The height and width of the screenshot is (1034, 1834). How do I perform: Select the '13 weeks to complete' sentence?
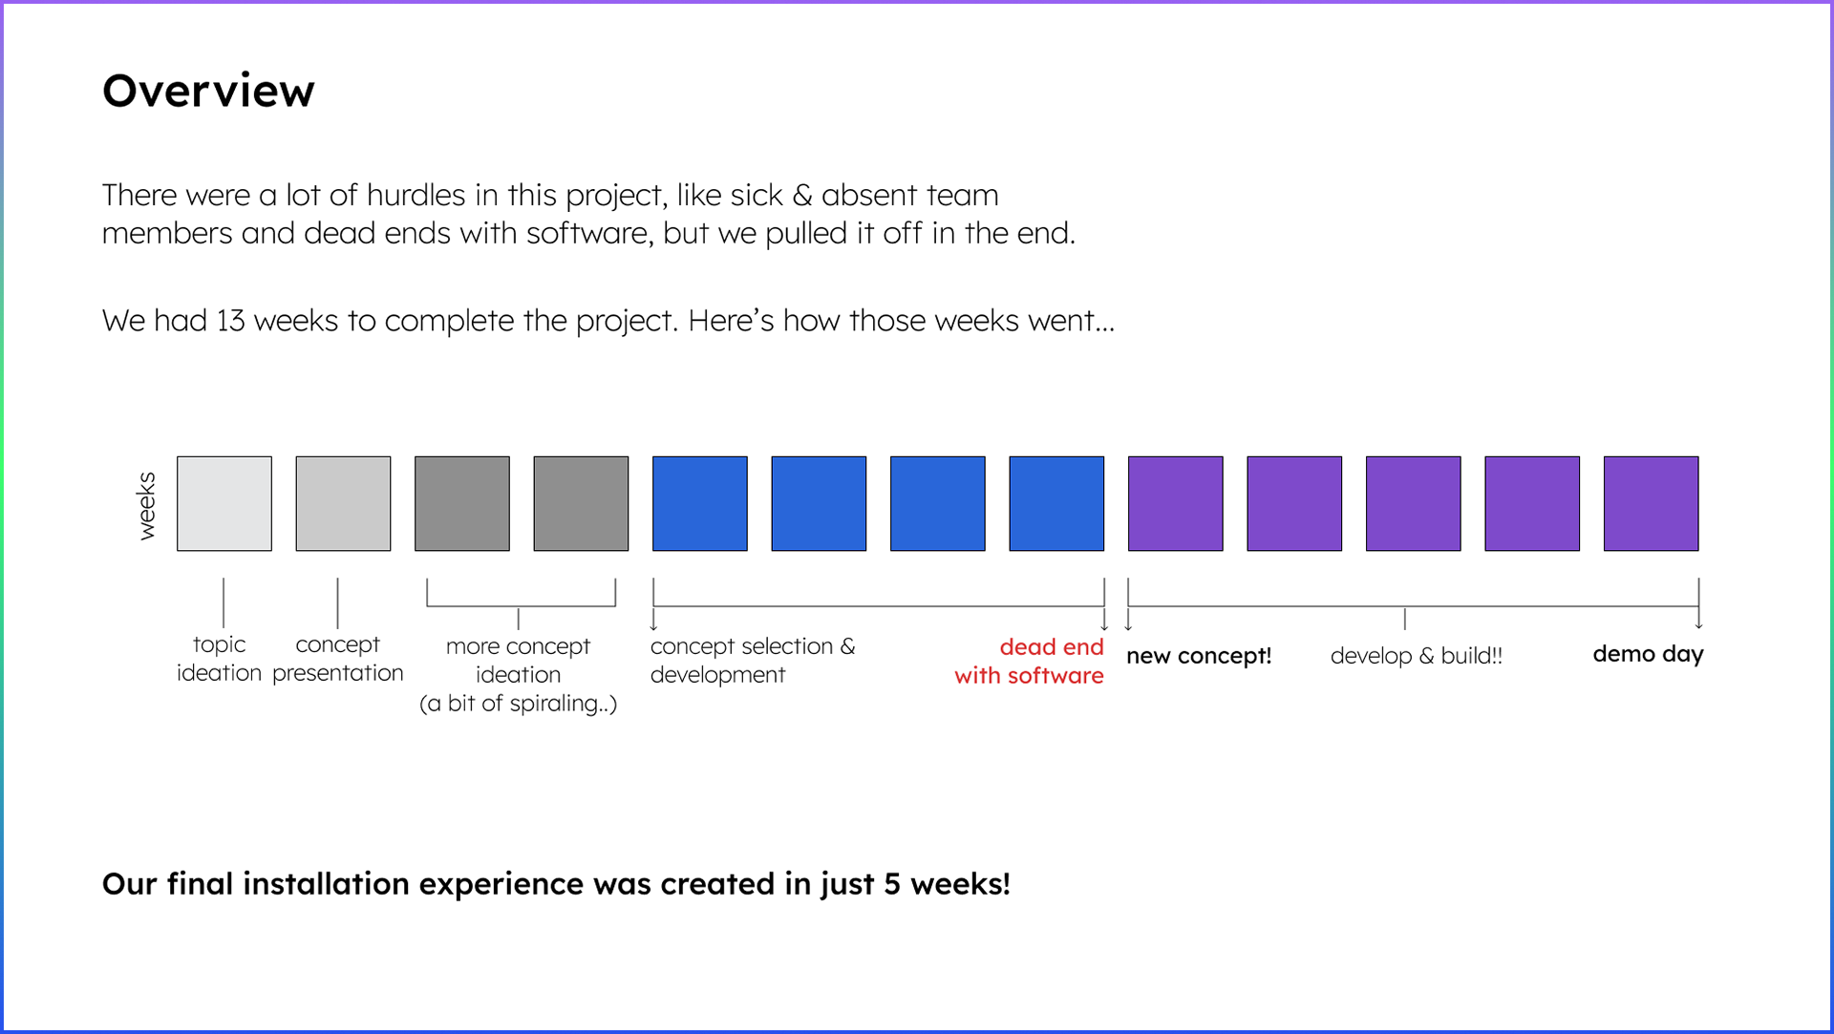pyautogui.click(x=608, y=321)
